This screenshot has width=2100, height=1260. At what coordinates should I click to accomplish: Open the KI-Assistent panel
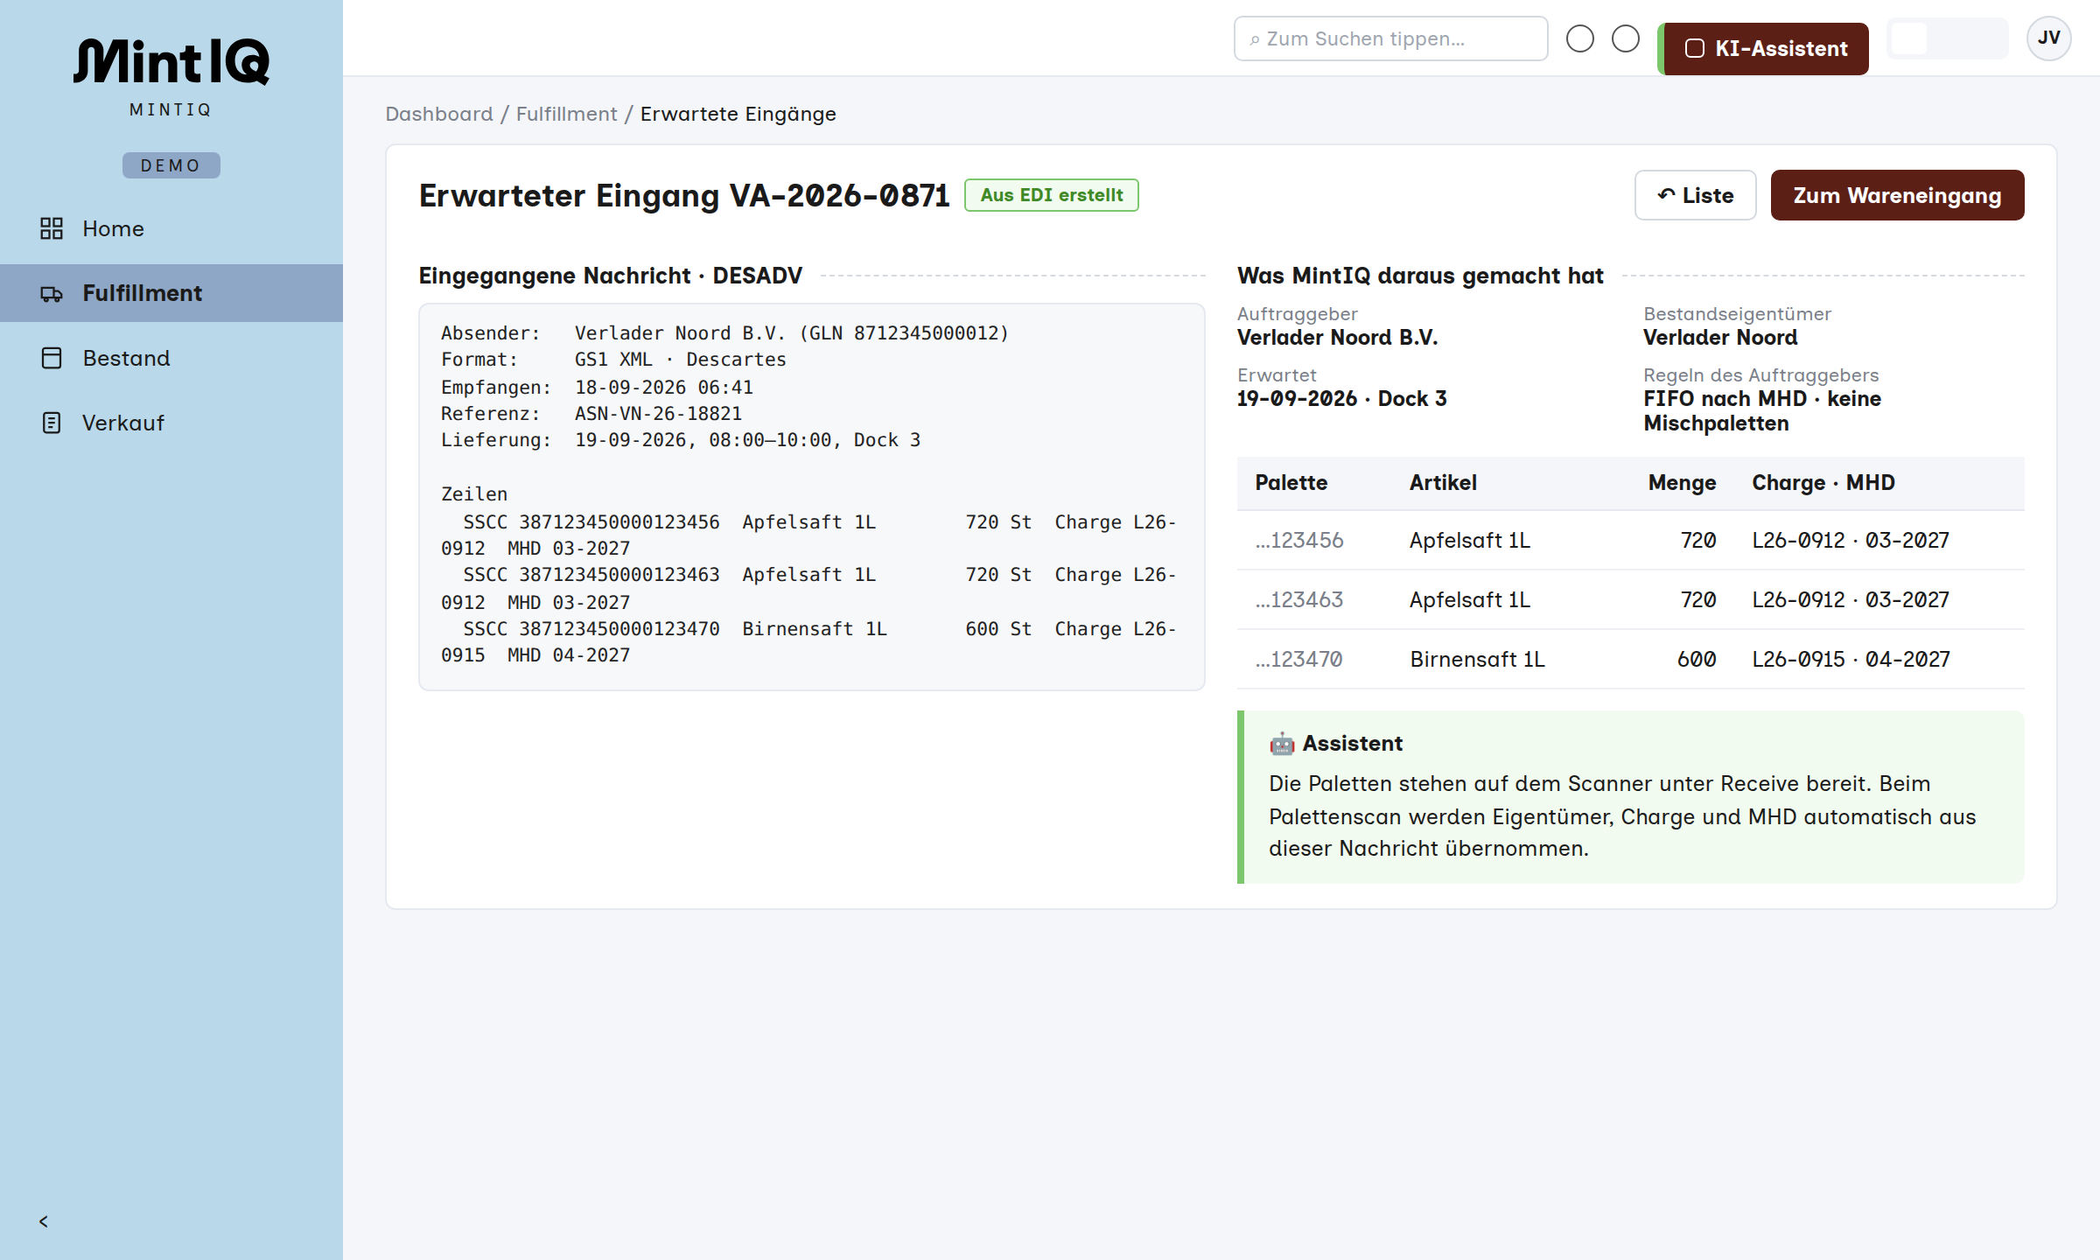(1764, 48)
